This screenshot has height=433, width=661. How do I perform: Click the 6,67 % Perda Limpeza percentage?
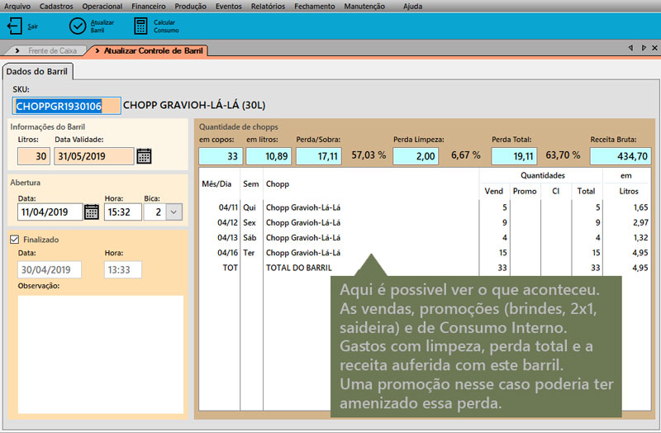pyautogui.click(x=466, y=155)
